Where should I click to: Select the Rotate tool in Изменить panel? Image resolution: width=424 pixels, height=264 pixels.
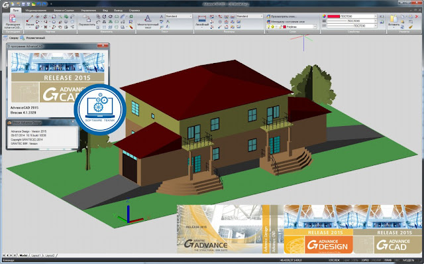pyautogui.click(x=104, y=17)
